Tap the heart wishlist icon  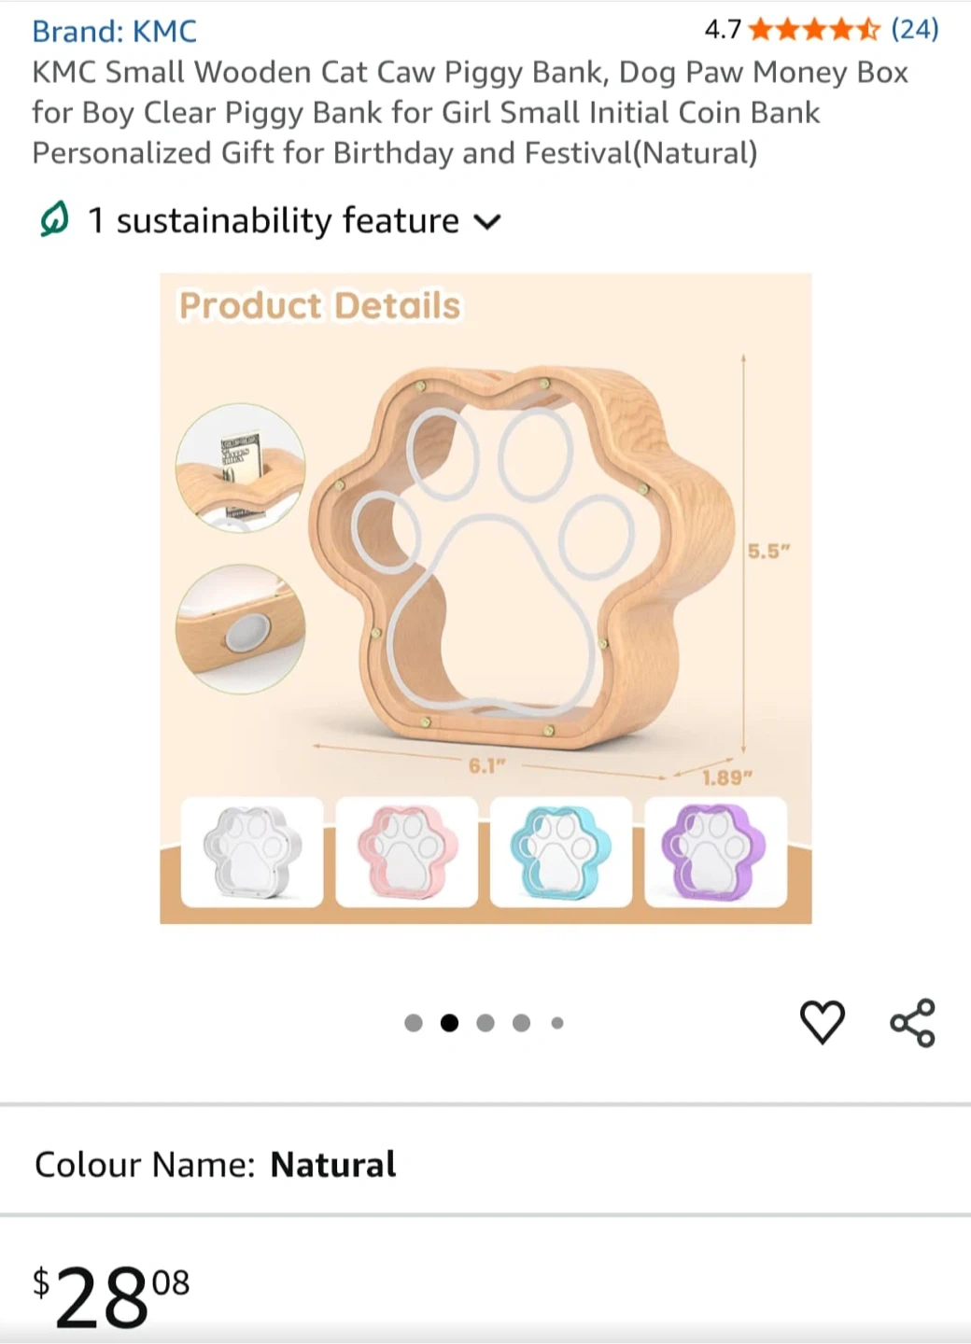tap(823, 1022)
